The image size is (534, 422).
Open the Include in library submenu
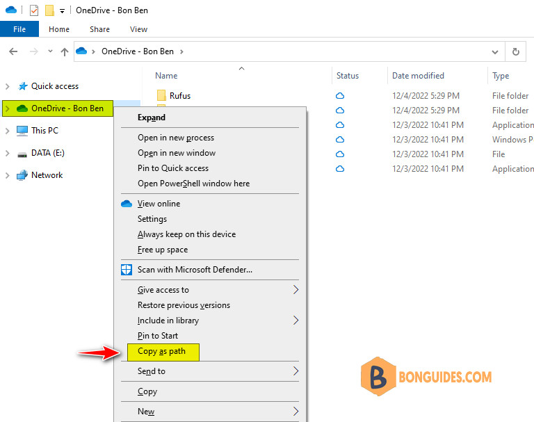pos(210,320)
